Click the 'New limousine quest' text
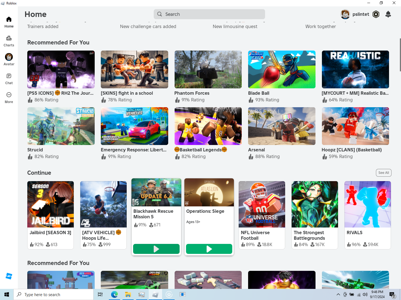Viewport: 401px width, 300px height. coord(235,26)
